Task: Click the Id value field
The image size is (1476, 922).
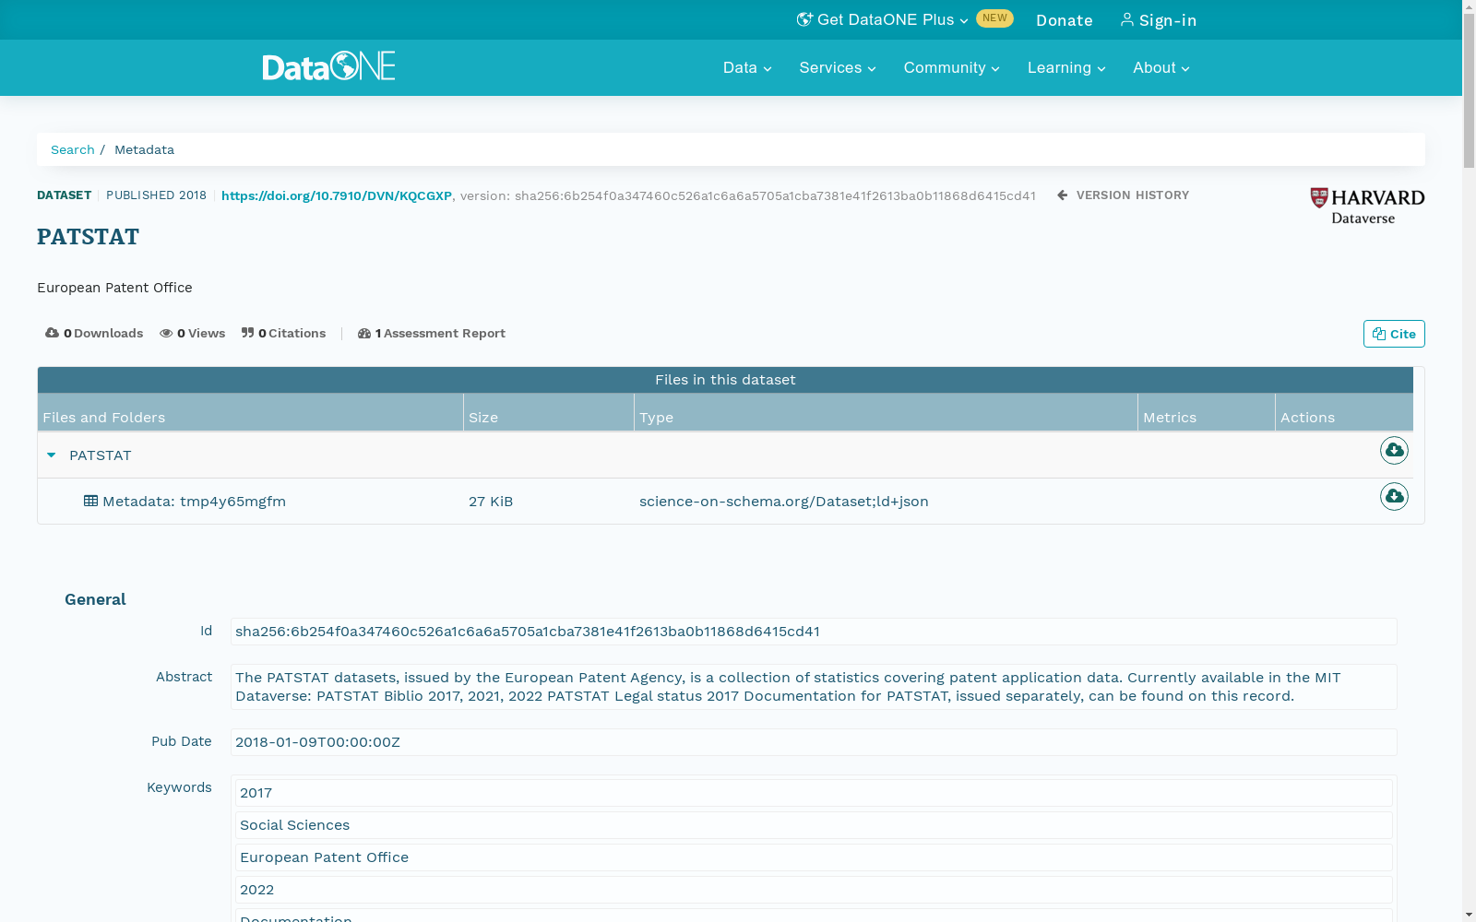Action: pyautogui.click(x=814, y=632)
